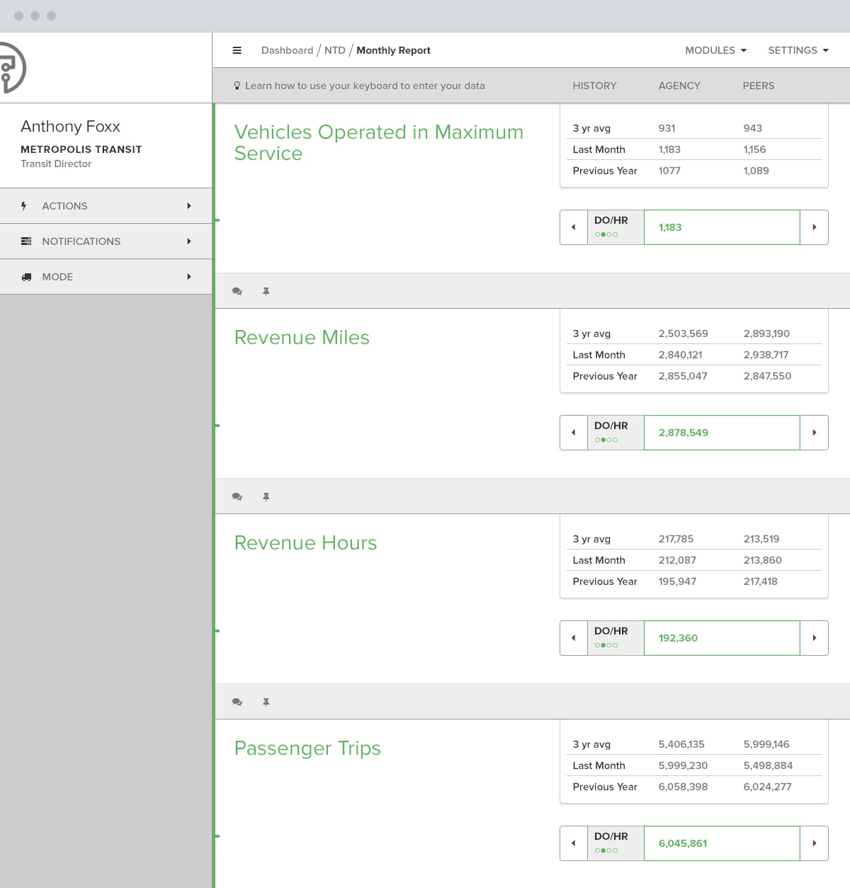Viewport: 850px width, 888px height.
Task: Click the Passenger Trips heading
Action: click(x=307, y=748)
